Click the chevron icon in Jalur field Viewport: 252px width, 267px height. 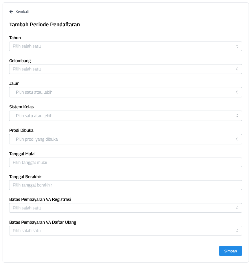click(237, 92)
